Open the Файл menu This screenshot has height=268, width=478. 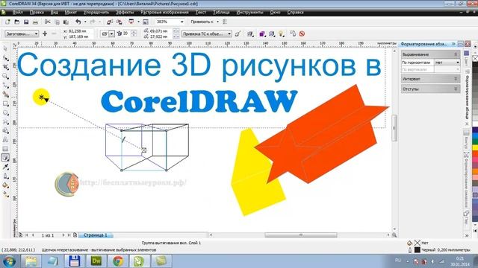[18, 13]
